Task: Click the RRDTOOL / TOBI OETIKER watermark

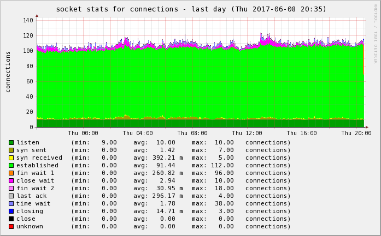Action: point(376,33)
